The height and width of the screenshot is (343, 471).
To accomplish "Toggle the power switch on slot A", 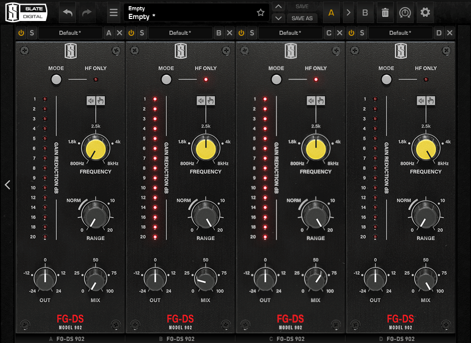I will click(20, 32).
